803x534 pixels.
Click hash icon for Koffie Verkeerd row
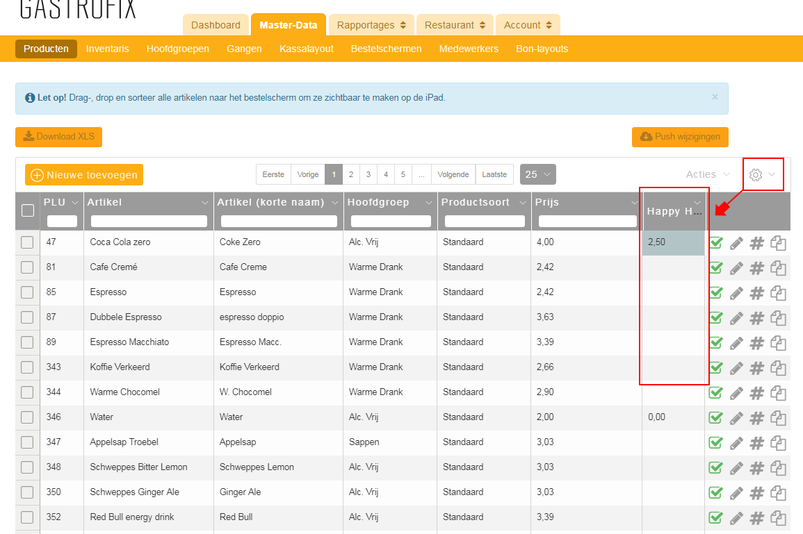click(x=757, y=368)
